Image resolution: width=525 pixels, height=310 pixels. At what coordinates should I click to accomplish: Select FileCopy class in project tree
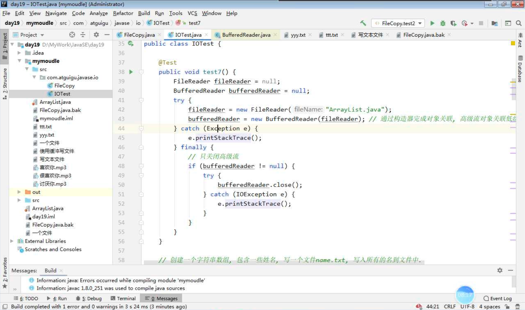(x=64, y=85)
